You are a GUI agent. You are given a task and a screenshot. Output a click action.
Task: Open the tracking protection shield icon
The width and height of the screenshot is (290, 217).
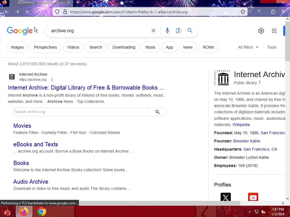pyautogui.click(x=57, y=12)
